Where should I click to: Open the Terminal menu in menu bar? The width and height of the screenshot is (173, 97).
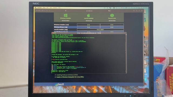click(39, 8)
